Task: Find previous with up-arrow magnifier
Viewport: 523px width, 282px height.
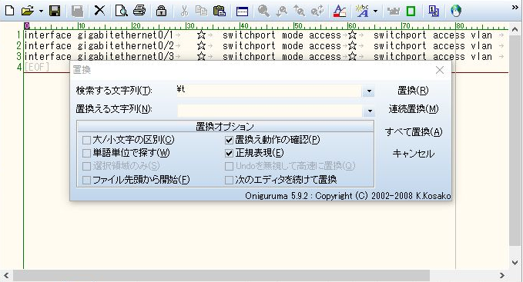Action: (x=299, y=11)
